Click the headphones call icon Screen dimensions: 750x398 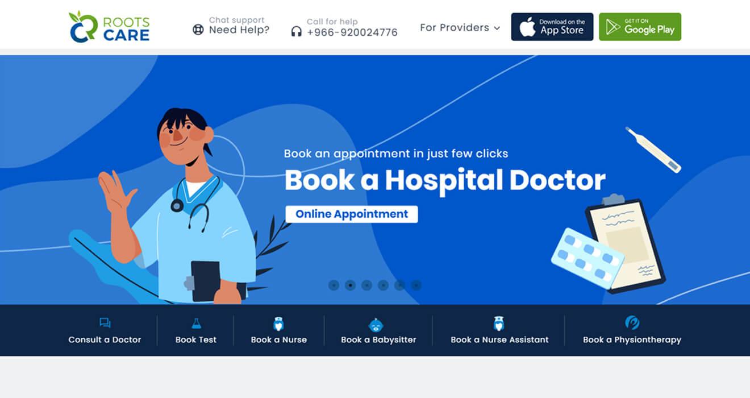296,32
